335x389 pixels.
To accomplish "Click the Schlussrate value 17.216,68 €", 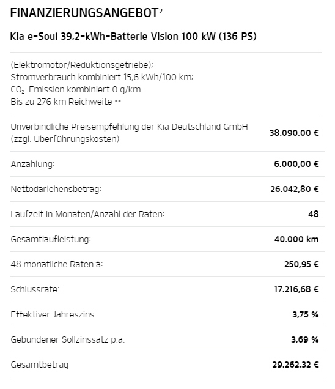I will click(296, 289).
